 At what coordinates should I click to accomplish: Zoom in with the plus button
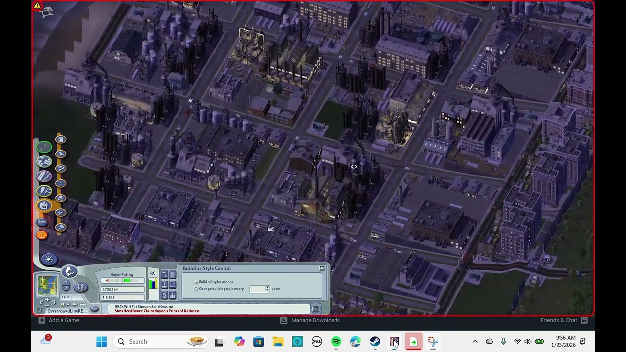point(47,300)
